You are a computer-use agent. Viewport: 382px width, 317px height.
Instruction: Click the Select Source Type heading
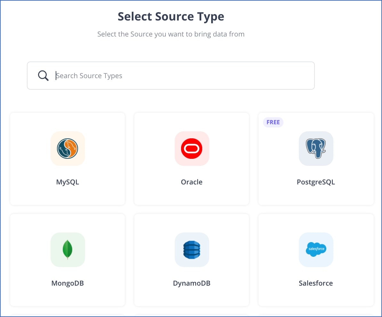coord(171,17)
